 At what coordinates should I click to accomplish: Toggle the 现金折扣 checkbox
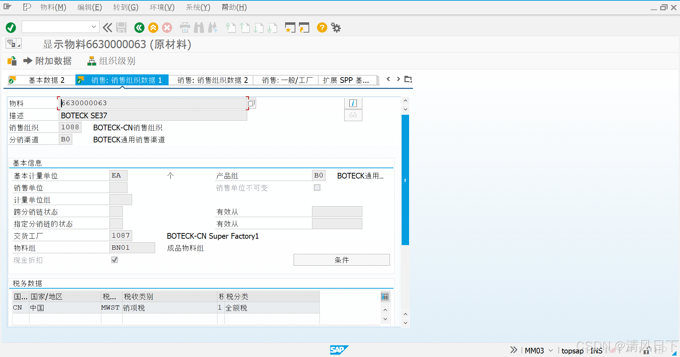tap(114, 260)
